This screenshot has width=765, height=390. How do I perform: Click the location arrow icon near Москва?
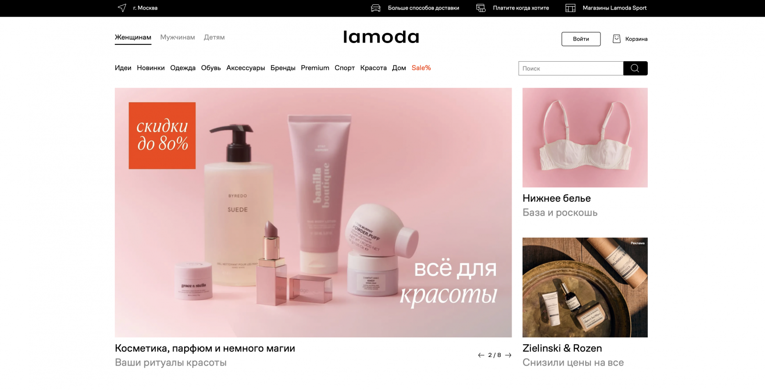tap(122, 8)
